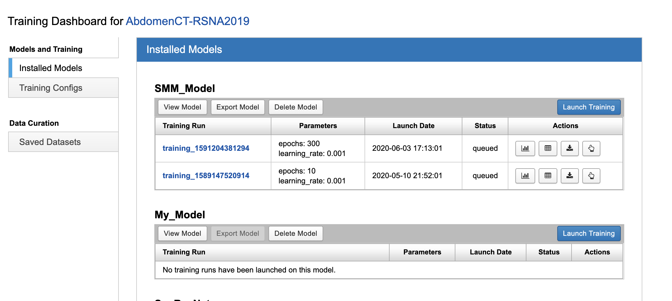Click hand pointer icon for training_1591204381294
The width and height of the screenshot is (672, 301).
tap(591, 148)
